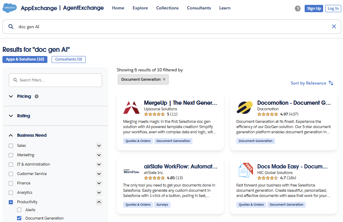Clear the search with the X icon
Viewport: 343px width, 222px height.
tap(334, 26)
